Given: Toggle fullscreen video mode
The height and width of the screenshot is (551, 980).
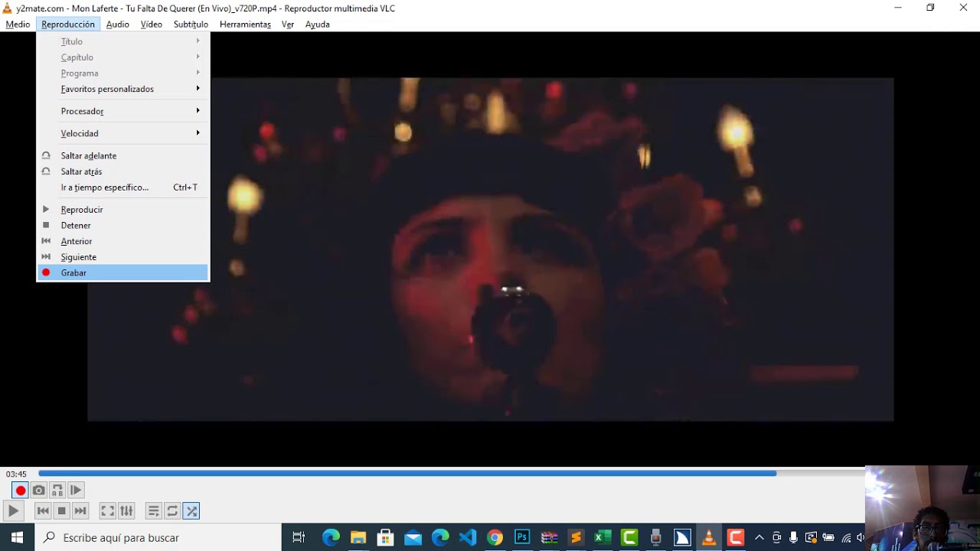Looking at the screenshot, I should [x=108, y=510].
